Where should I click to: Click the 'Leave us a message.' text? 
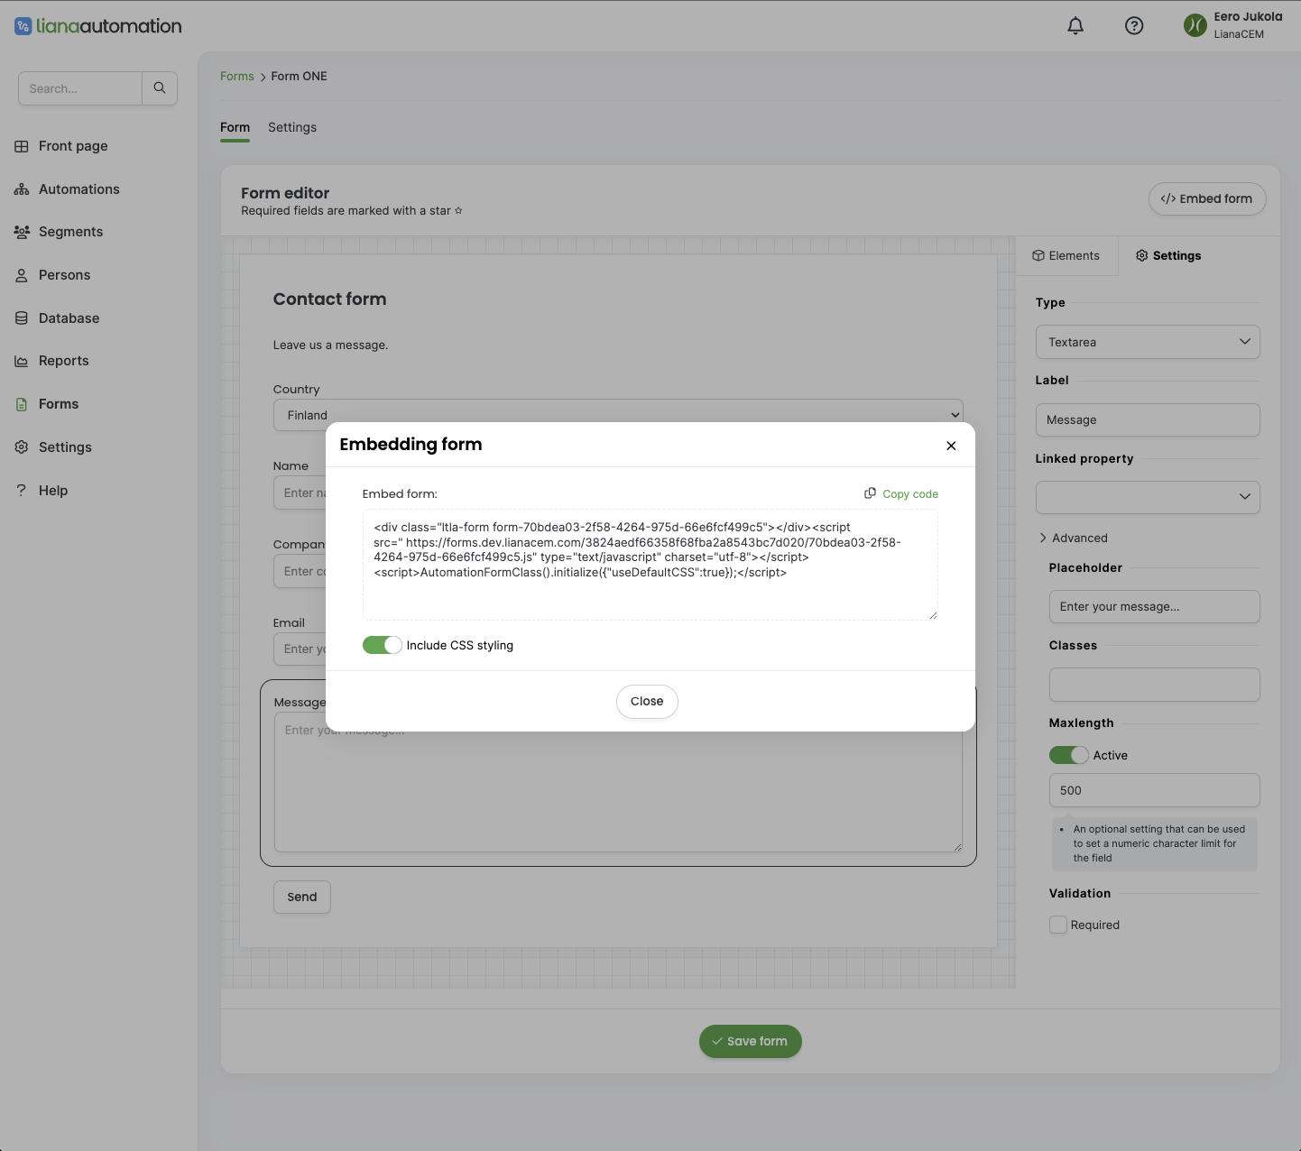(x=330, y=345)
